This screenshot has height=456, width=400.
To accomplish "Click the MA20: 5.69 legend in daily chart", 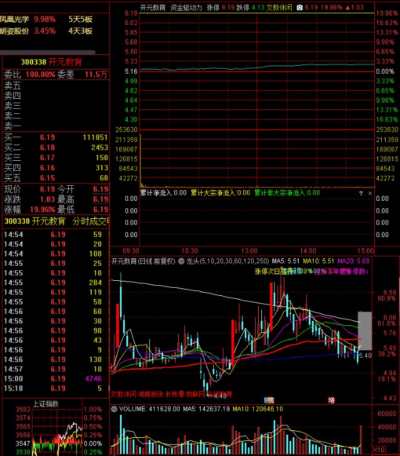I will click(x=354, y=261).
